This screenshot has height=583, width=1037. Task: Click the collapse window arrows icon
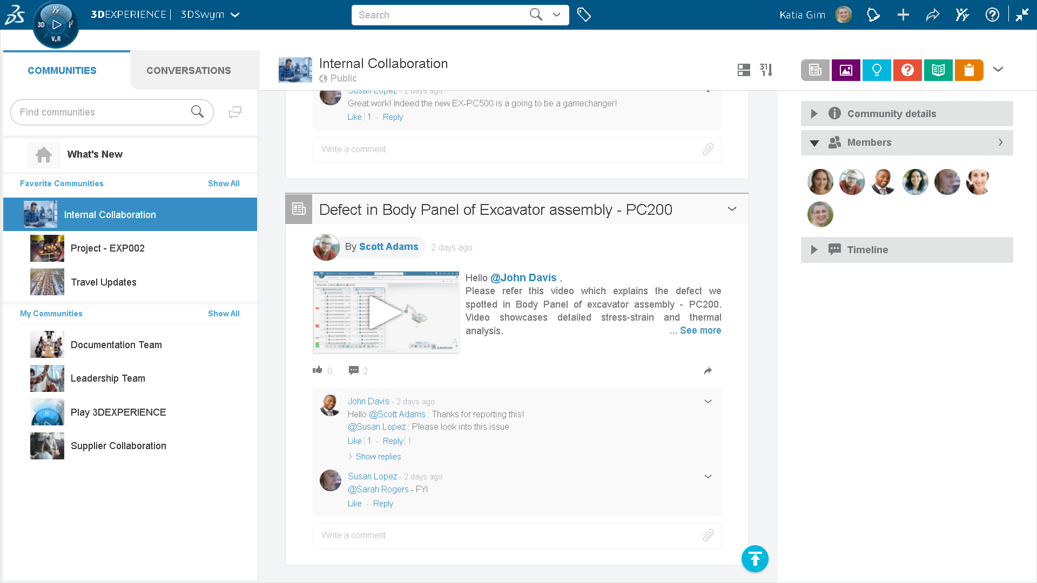point(1022,15)
